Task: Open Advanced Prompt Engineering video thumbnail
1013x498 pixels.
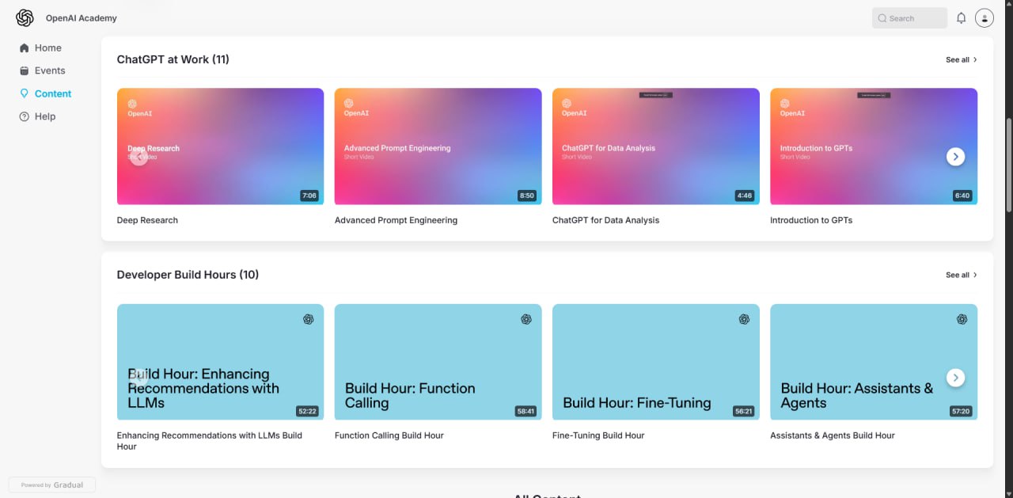Action: (438, 146)
